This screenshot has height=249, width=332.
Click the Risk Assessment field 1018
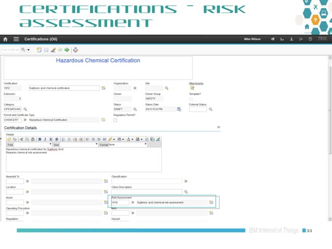coord(120,202)
